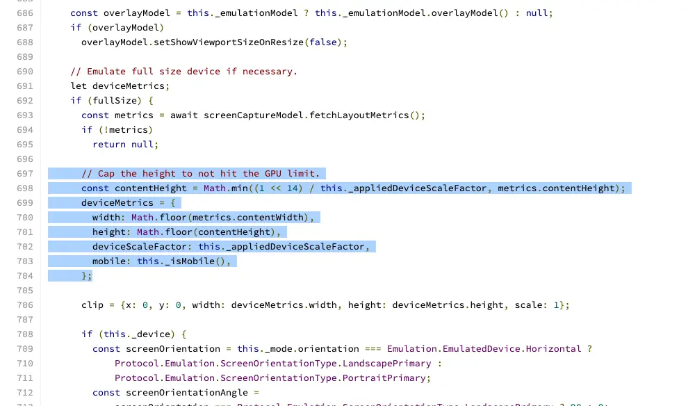
Task: Click 'screenOrientation' constant on line 709
Action: (173, 349)
